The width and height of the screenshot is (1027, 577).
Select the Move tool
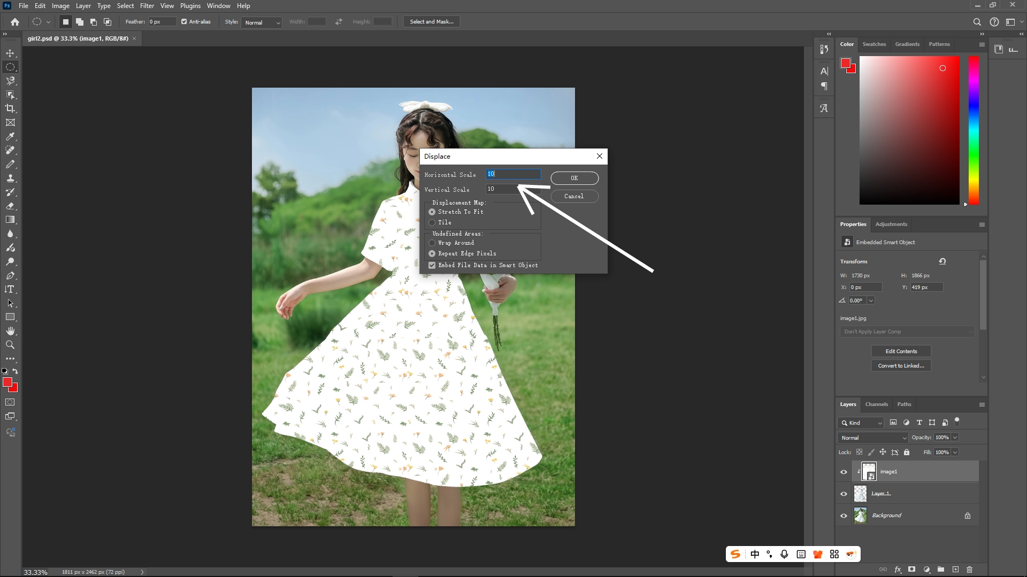(x=10, y=53)
